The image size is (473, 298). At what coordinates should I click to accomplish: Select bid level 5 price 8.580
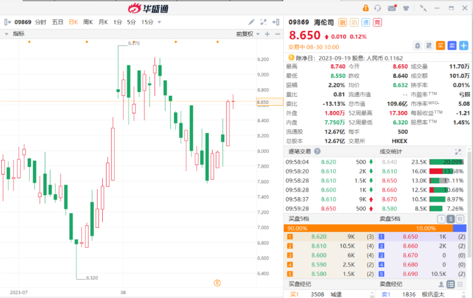tap(319, 274)
